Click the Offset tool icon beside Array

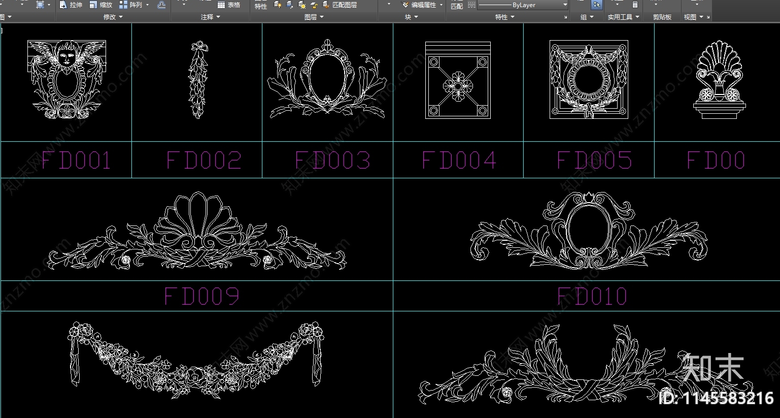point(161,5)
